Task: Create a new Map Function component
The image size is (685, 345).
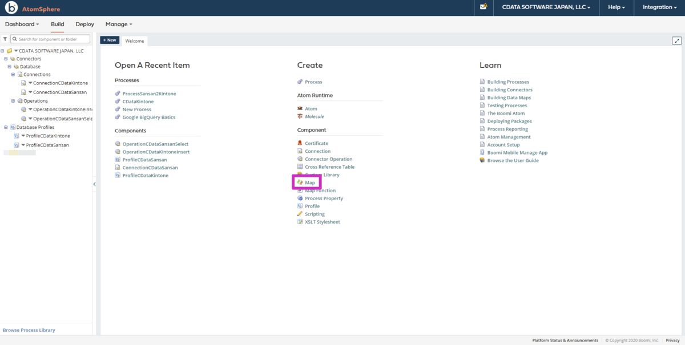Action: [x=320, y=190]
